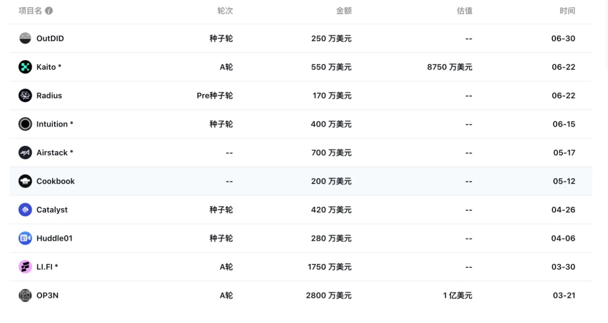The height and width of the screenshot is (323, 608).
Task: Select the 200 万美元 amount for Cookbook
Action: pyautogui.click(x=332, y=181)
